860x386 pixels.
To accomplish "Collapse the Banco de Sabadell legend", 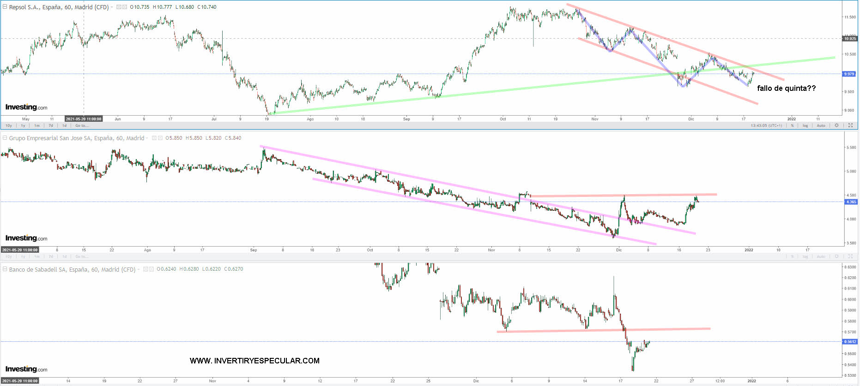I will pos(5,269).
